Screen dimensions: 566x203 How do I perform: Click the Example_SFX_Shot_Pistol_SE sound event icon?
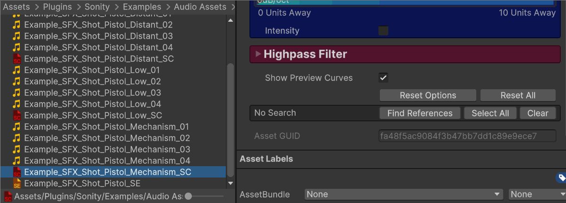coord(17,184)
